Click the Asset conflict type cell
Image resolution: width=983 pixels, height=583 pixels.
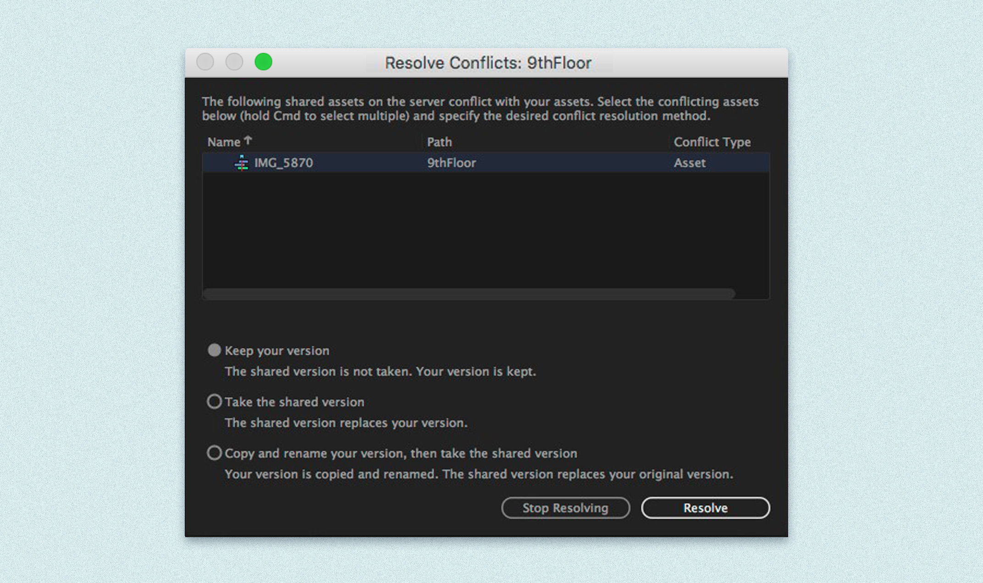tap(689, 163)
